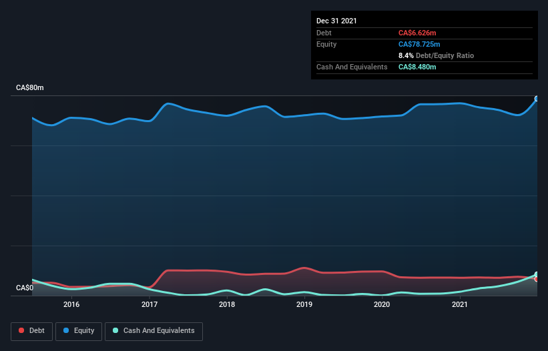The width and height of the screenshot is (548, 351).
Task: Click the CA$78.725m equity value
Action: tap(419, 44)
